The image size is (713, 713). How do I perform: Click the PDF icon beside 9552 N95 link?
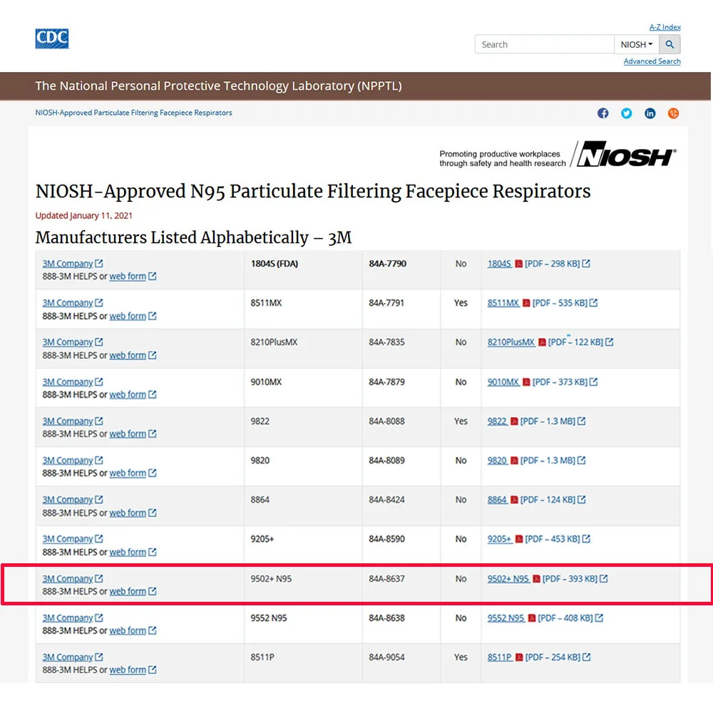pyautogui.click(x=532, y=618)
